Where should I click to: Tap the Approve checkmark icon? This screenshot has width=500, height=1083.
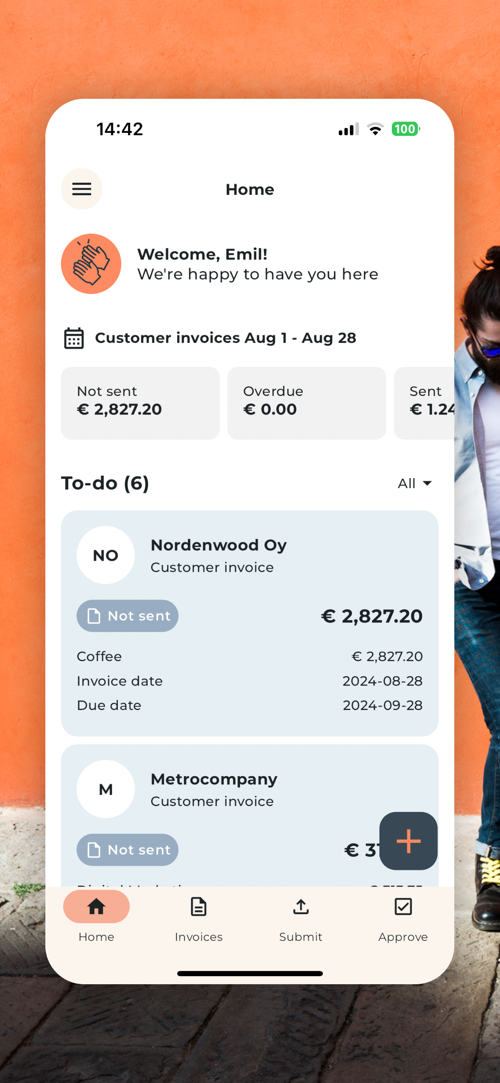point(403,906)
